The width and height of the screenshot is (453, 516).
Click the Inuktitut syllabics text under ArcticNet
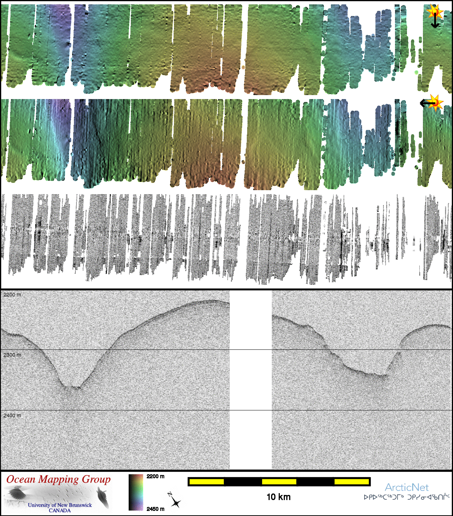pos(407,497)
